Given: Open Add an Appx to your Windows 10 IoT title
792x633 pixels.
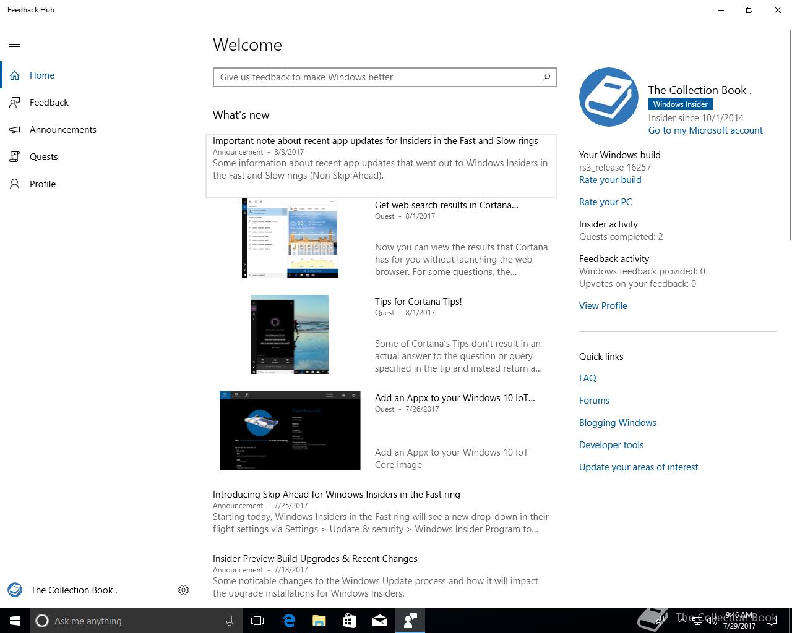Looking at the screenshot, I should (455, 398).
